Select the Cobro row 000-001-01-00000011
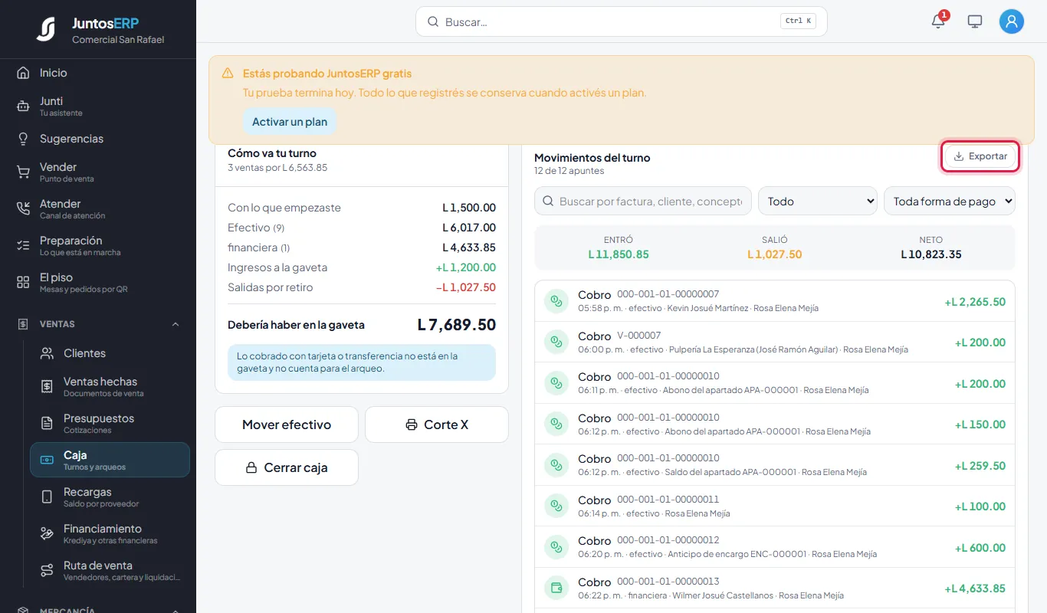Viewport: 1047px width, 613px height. (x=775, y=506)
